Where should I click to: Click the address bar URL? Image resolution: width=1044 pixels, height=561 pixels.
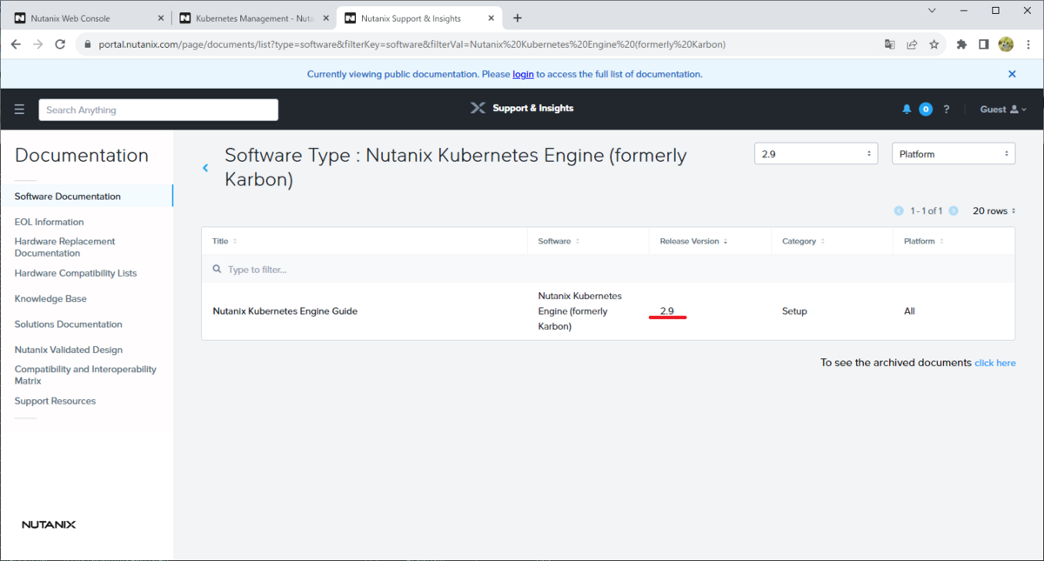[x=412, y=44]
